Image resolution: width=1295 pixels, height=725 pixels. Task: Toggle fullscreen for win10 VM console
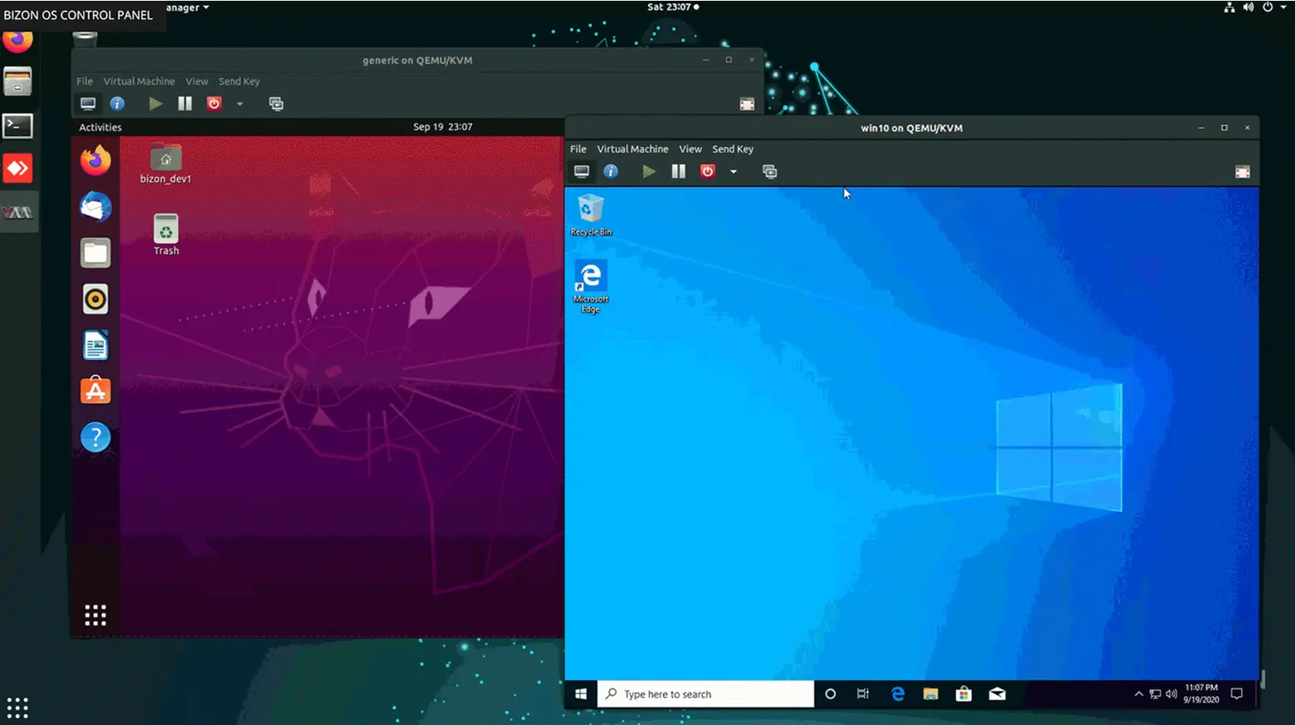point(1242,171)
